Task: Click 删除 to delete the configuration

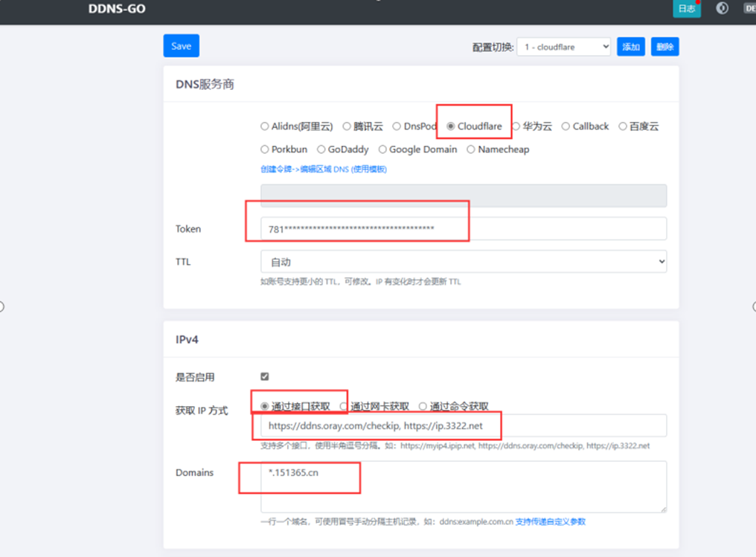Action: pos(664,47)
